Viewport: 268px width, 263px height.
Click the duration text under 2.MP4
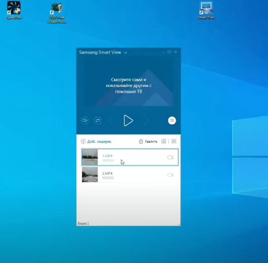(108, 178)
